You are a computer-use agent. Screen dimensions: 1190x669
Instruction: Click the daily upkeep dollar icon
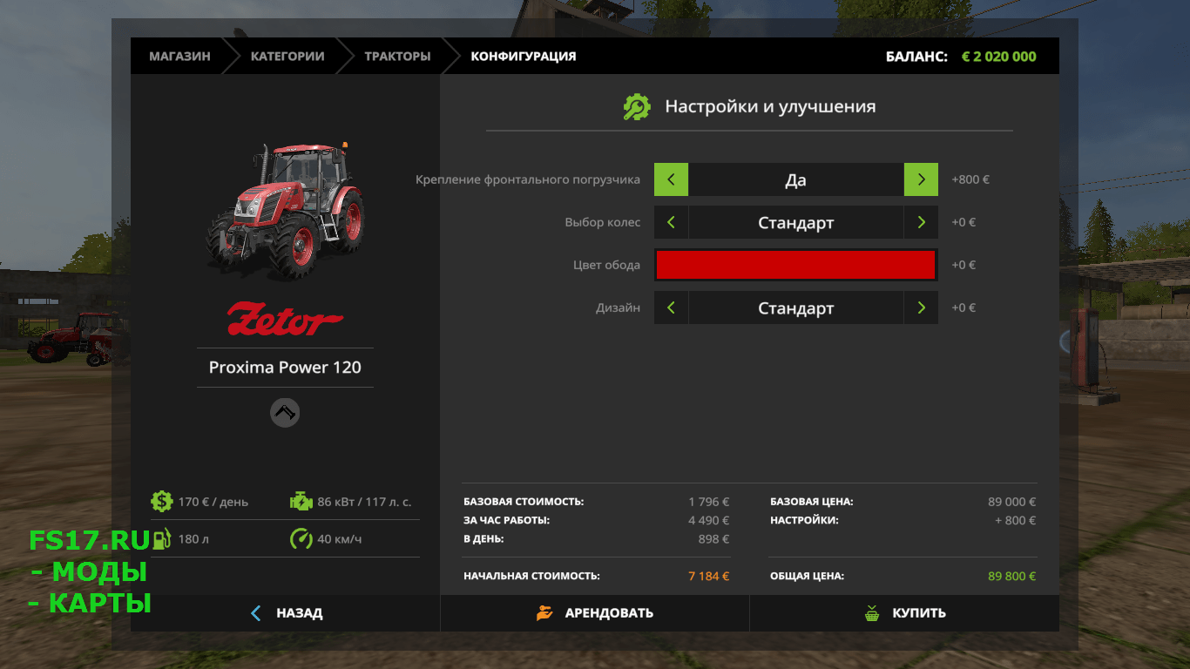[x=161, y=501]
